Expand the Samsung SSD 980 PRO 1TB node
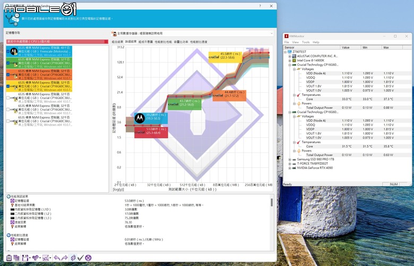The image size is (414, 266). click(x=290, y=159)
